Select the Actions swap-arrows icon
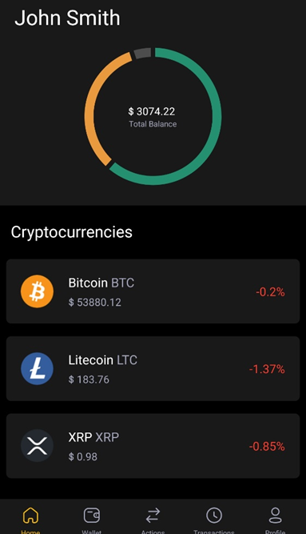The image size is (306, 534). click(153, 516)
